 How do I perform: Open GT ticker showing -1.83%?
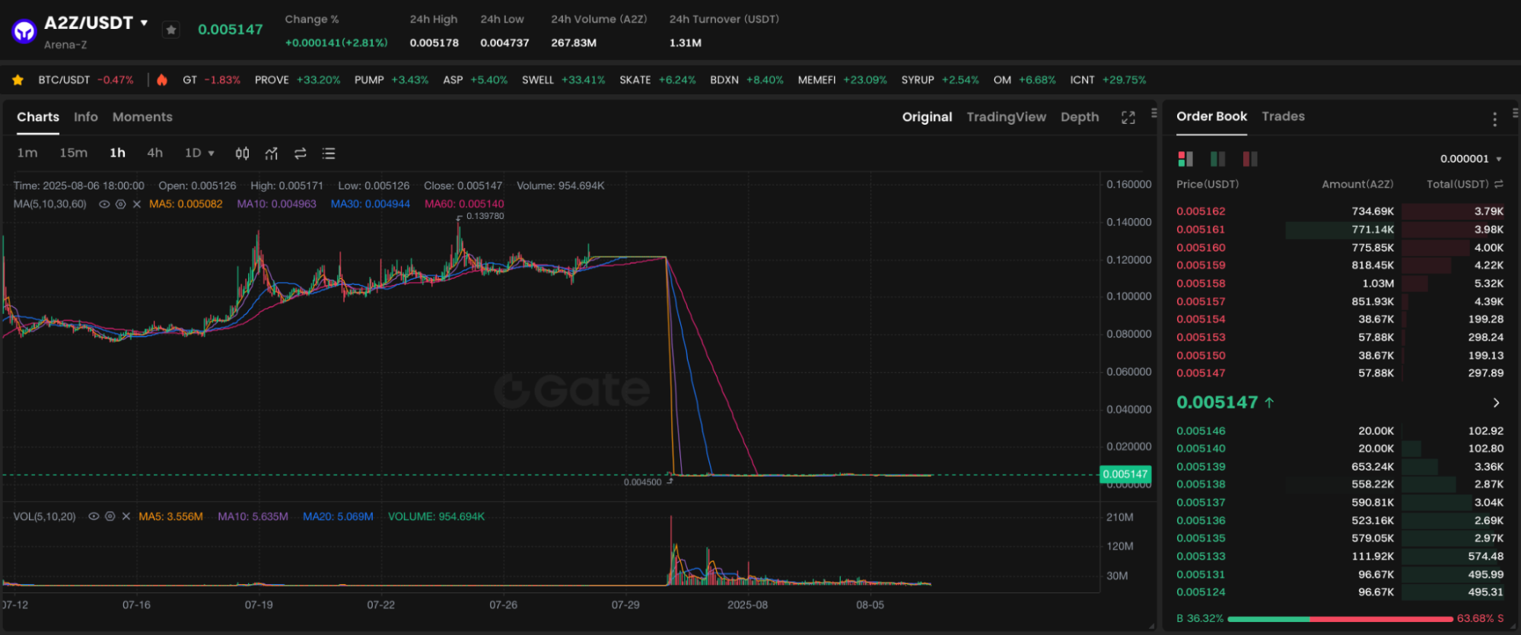(212, 80)
